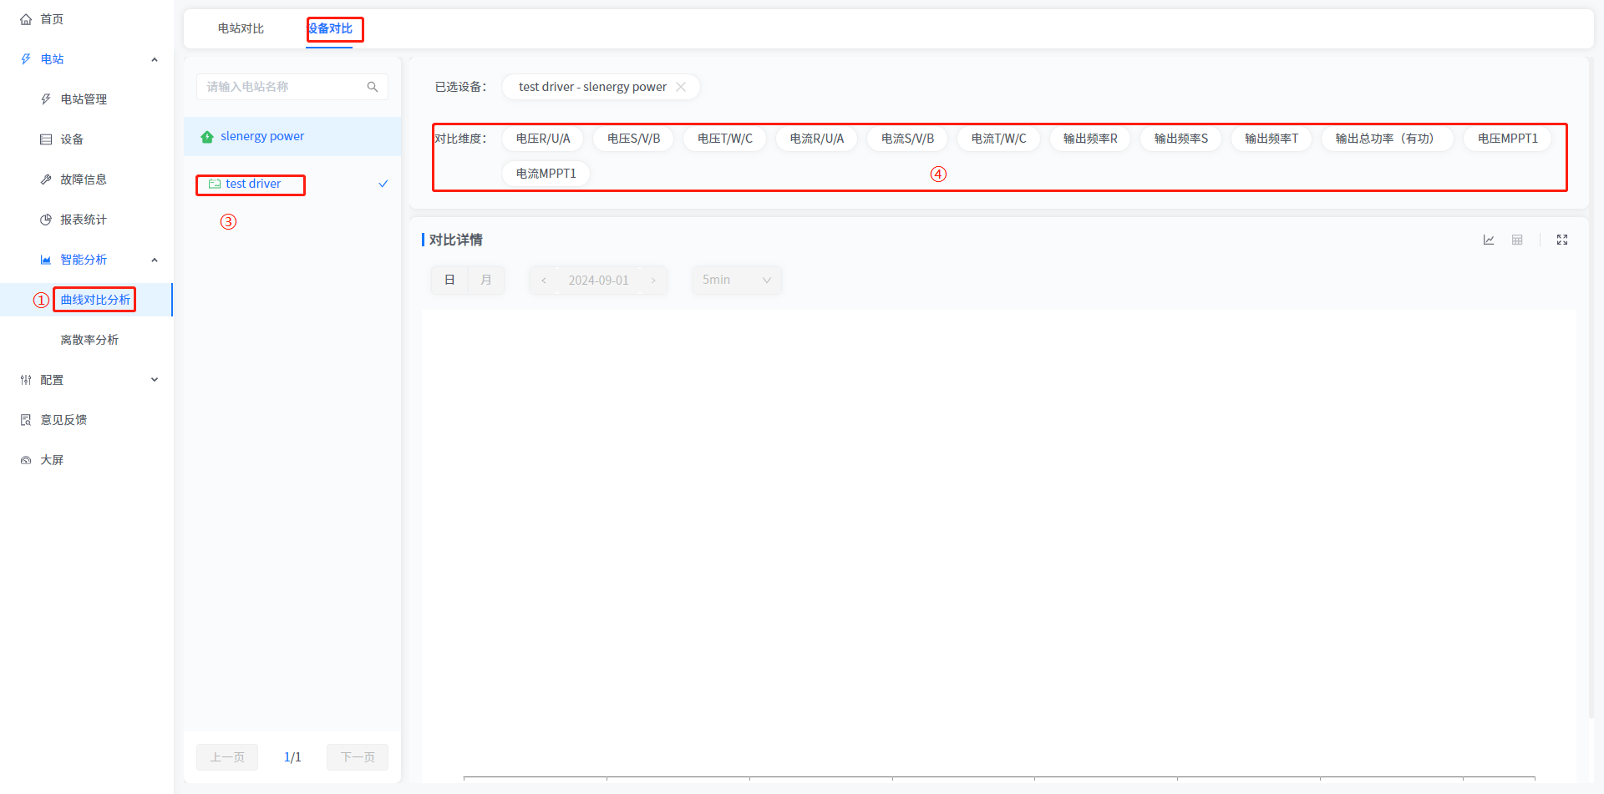
Task: Toggle the 电流MPPT1 comparison dimension
Action: click(x=546, y=174)
